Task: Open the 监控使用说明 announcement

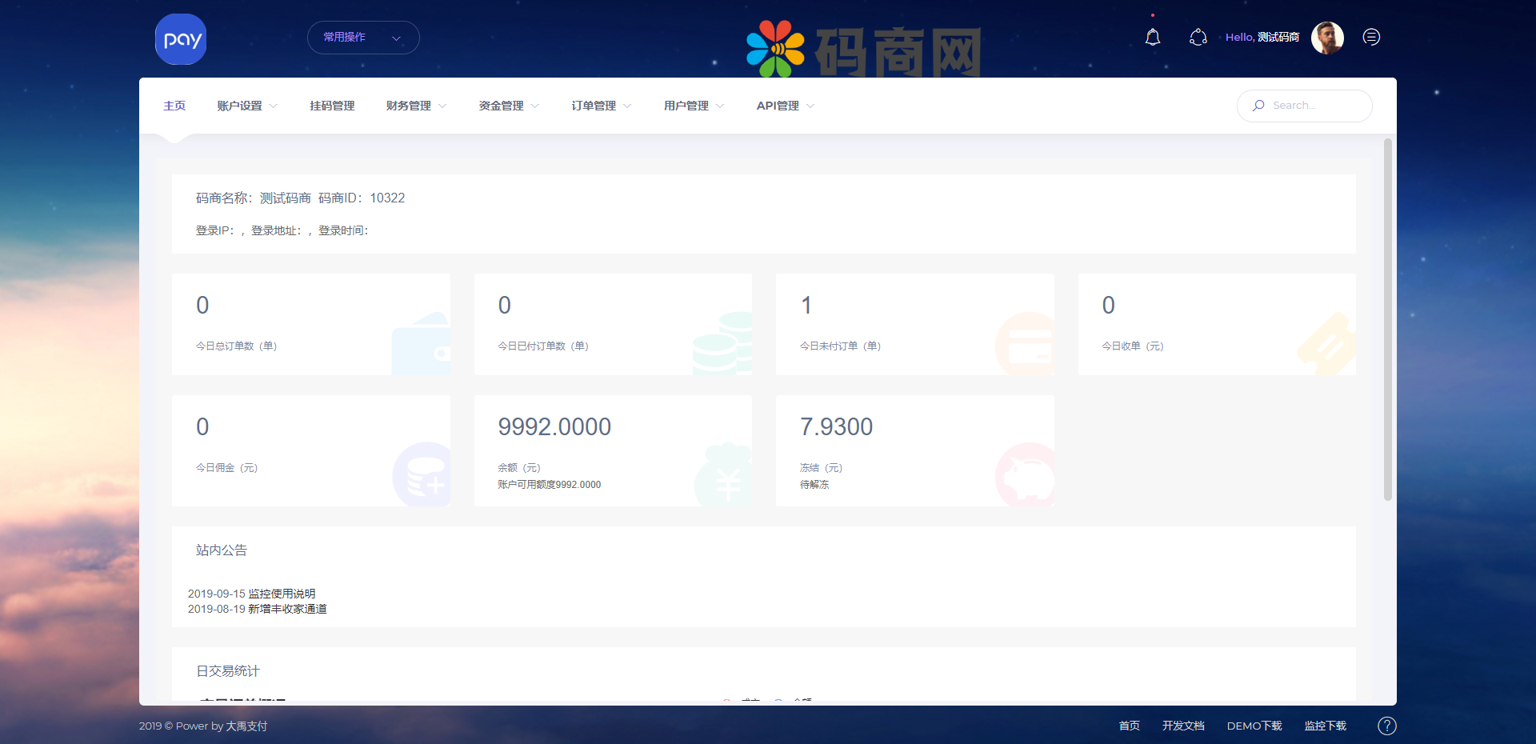Action: (282, 594)
